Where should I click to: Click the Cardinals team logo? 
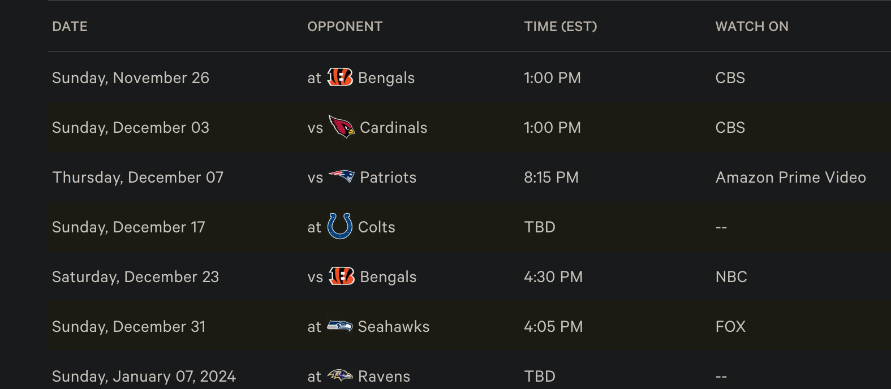(341, 127)
